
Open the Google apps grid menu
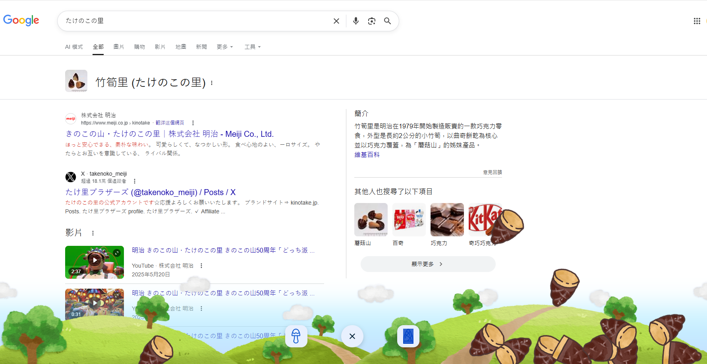[x=697, y=21]
